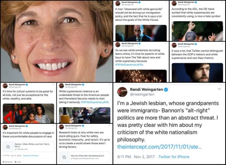Image resolution: width=226 pixels, height=165 pixels.
Task: Open the chevron menu on the ADL OK hand tweet
Action: click(x=222, y=2)
